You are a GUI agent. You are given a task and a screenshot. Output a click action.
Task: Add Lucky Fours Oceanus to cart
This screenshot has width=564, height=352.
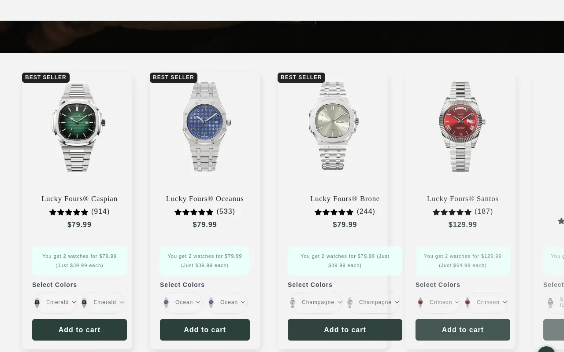[x=205, y=330]
